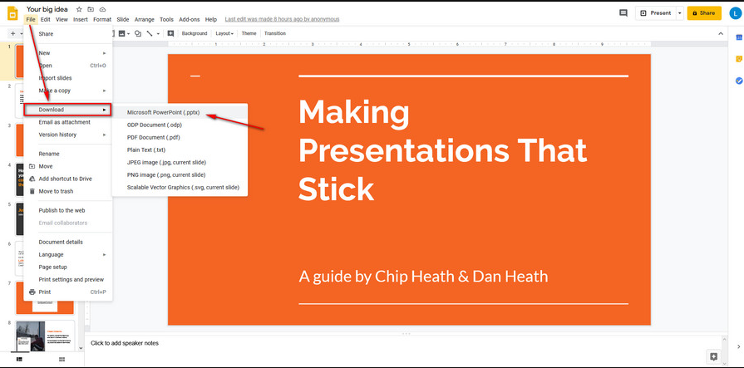Open the Layout dropdown
Viewport: 744px width, 368px height.
[224, 33]
